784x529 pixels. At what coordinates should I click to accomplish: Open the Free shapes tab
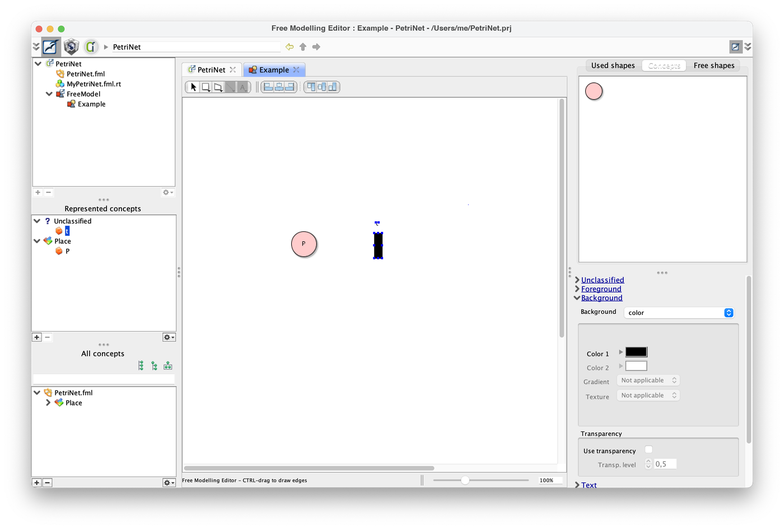point(714,66)
